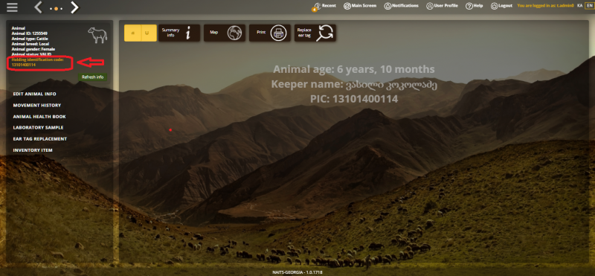
Task: Open the Edit Animal Info section
Action: pos(34,94)
